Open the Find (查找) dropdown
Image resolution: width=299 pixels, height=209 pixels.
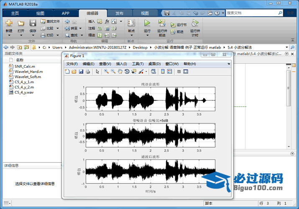click(82, 35)
